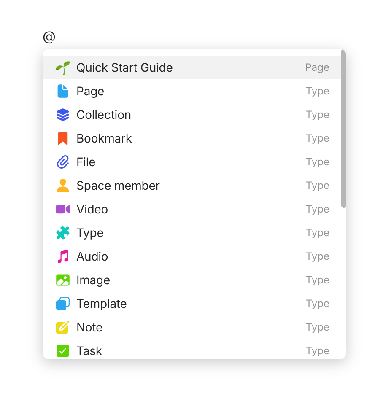Viewport: 383px width, 393px height.
Task: Click the green Task checkmark icon
Action: [63, 351]
